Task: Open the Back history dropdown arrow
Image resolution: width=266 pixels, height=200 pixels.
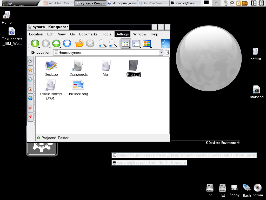Action: click(x=39, y=47)
